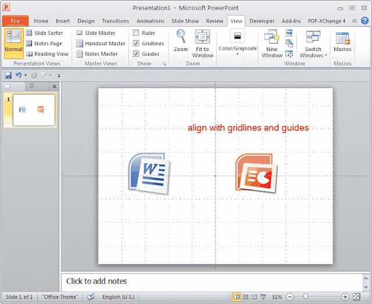Open the Animations tab
Image resolution: width=372 pixels, height=304 pixels.
151,21
